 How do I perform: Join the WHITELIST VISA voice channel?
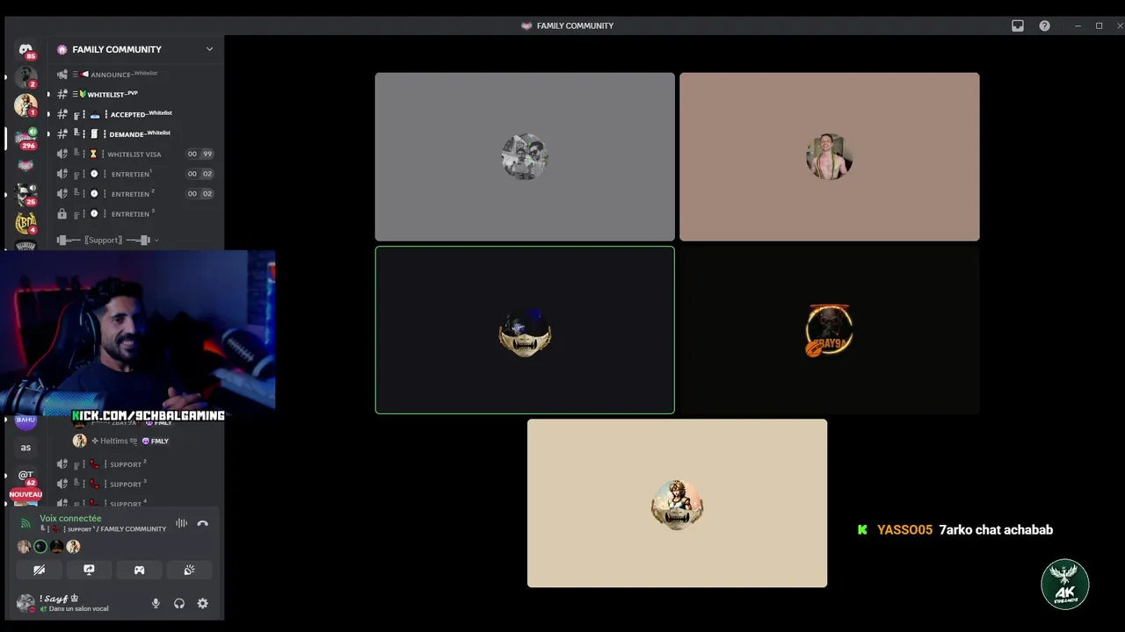pos(135,154)
